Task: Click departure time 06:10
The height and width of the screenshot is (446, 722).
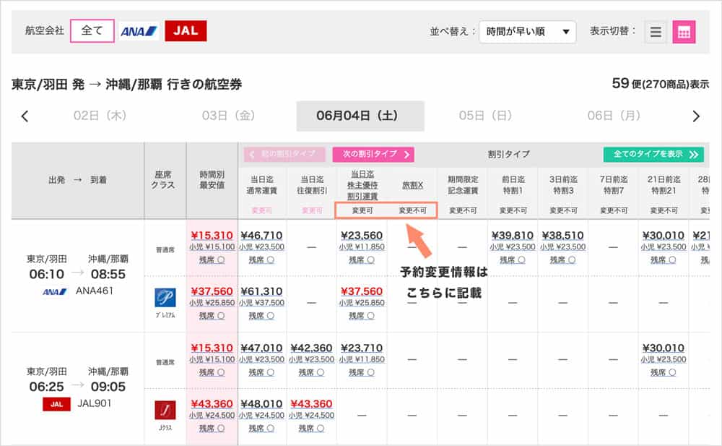Action: (46, 275)
